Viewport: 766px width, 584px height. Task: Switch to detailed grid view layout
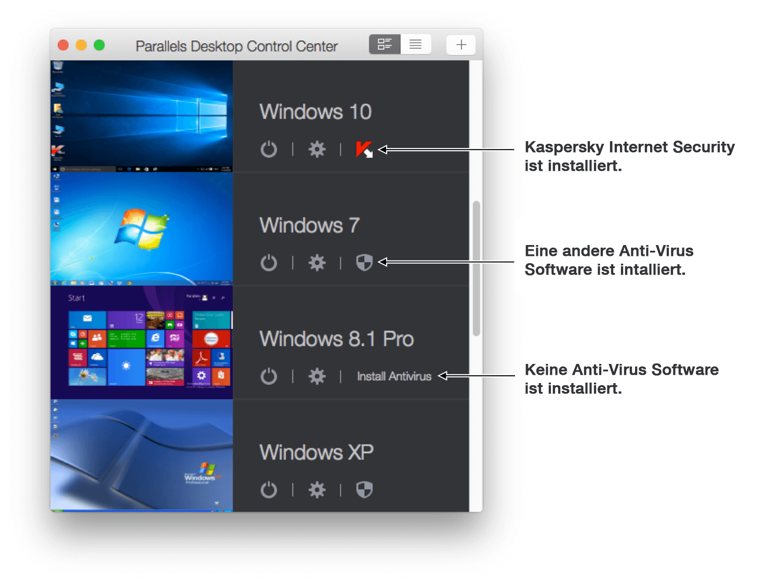tap(385, 44)
